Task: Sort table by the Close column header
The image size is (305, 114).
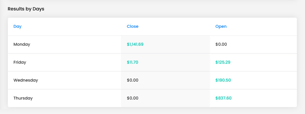Action: 132,26
